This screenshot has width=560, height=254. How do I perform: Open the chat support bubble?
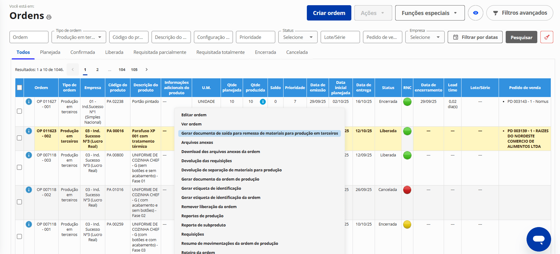click(x=539, y=239)
